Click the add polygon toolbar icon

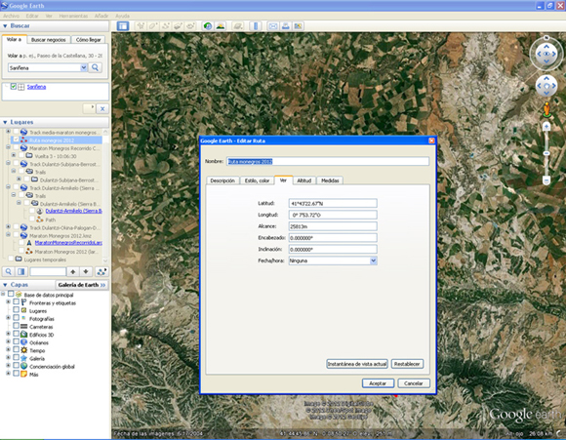153,26
